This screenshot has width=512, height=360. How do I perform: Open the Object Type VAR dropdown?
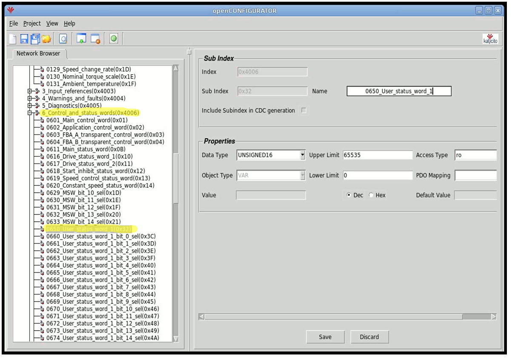[x=303, y=175]
